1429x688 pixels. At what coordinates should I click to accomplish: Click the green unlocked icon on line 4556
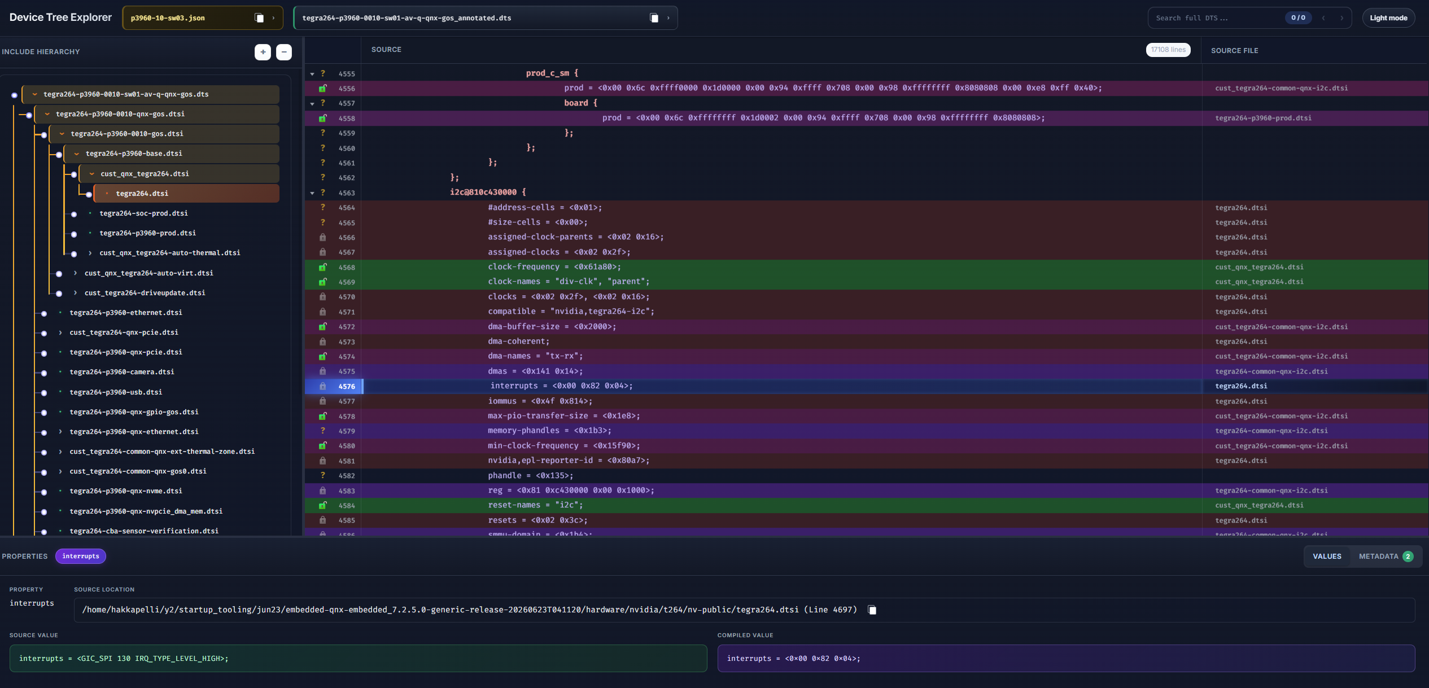(x=322, y=89)
